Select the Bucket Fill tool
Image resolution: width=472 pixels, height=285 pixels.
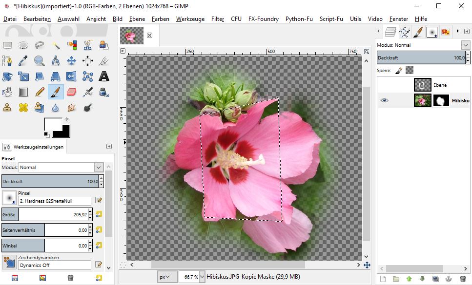click(x=8, y=92)
